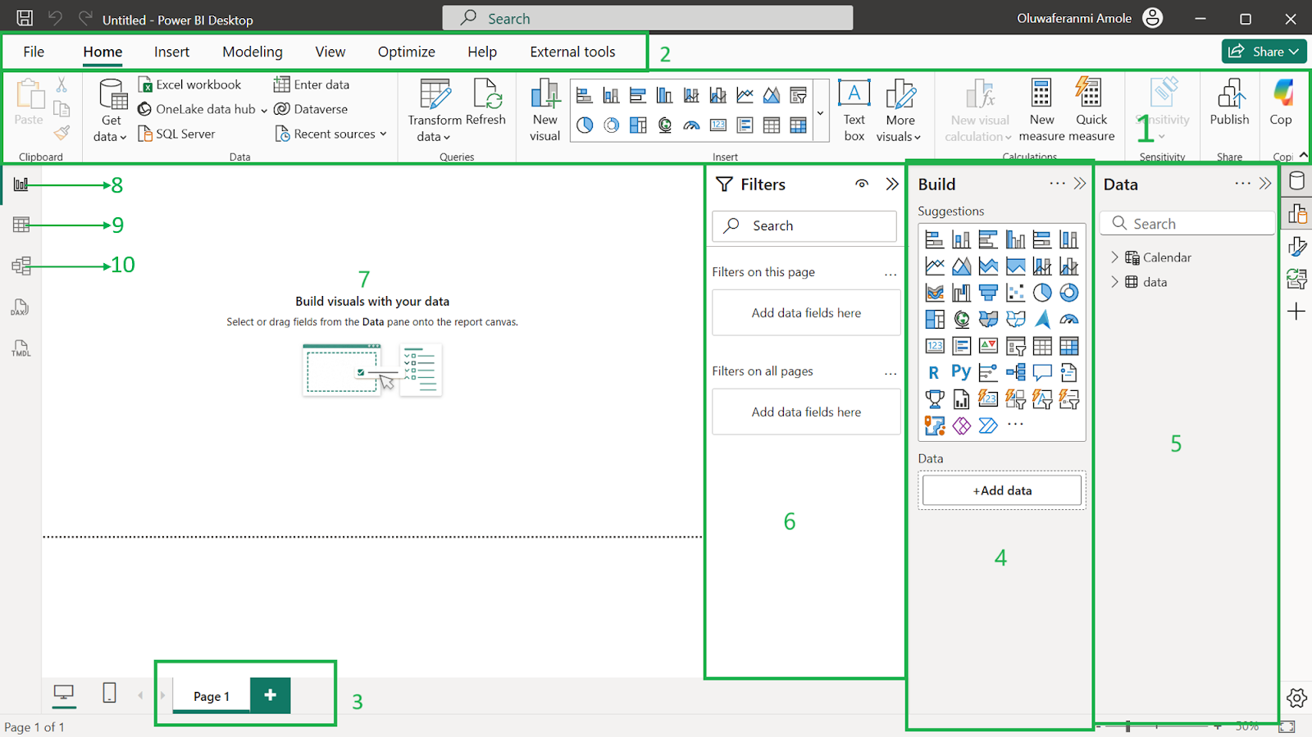Collapse the Build pane
Viewport: 1312px width, 737px height.
[x=1080, y=184]
